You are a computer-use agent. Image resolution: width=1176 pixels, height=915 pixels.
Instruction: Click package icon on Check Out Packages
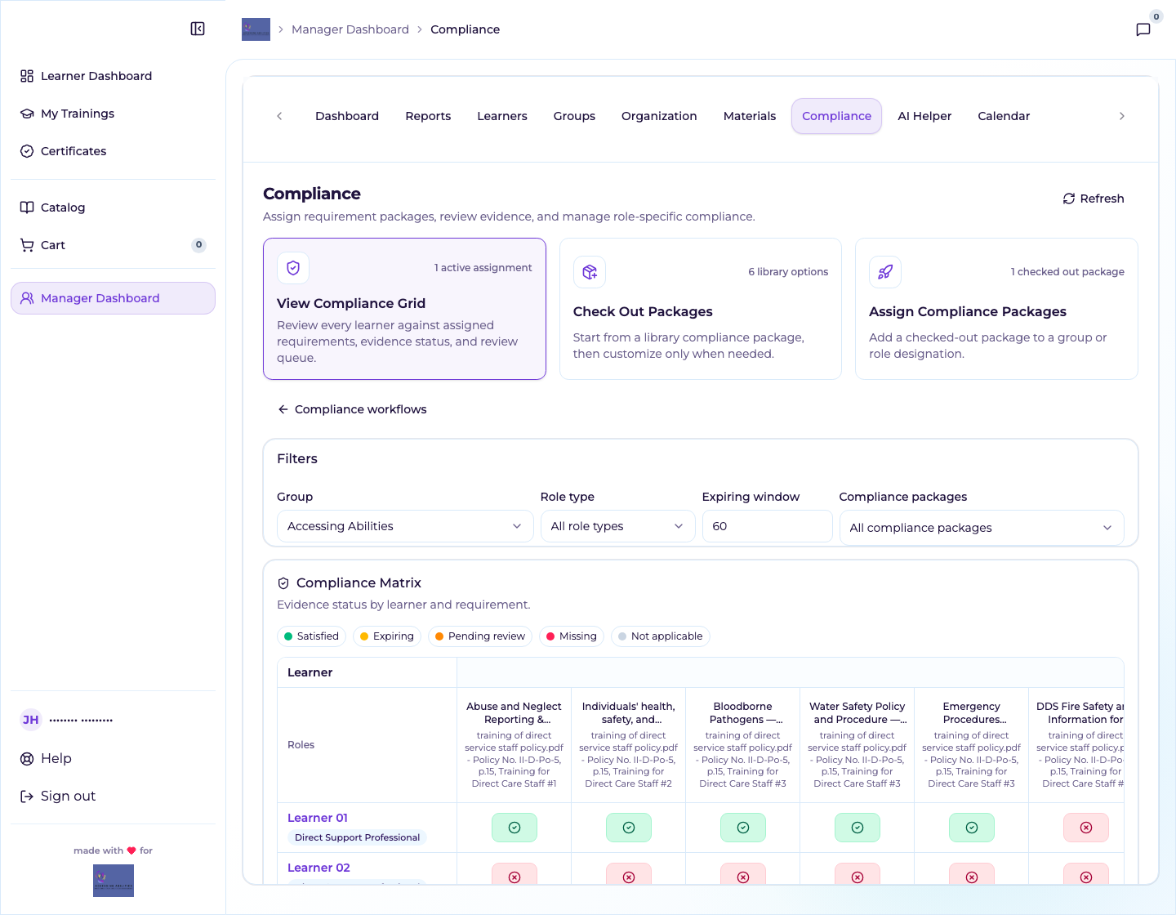pyautogui.click(x=590, y=272)
